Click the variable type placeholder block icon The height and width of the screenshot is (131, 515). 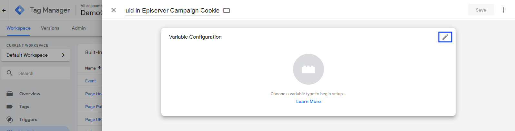[308, 69]
